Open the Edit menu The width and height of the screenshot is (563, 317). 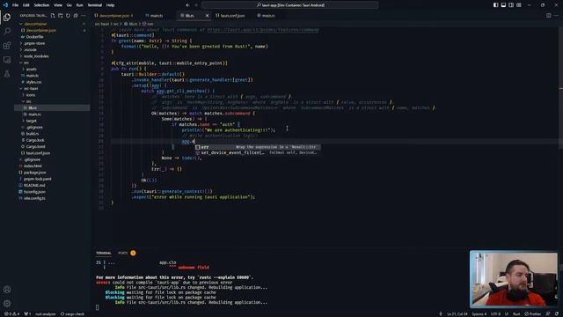click(26, 5)
